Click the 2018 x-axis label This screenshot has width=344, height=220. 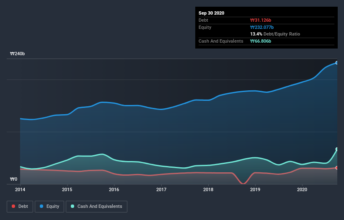pos(208,190)
